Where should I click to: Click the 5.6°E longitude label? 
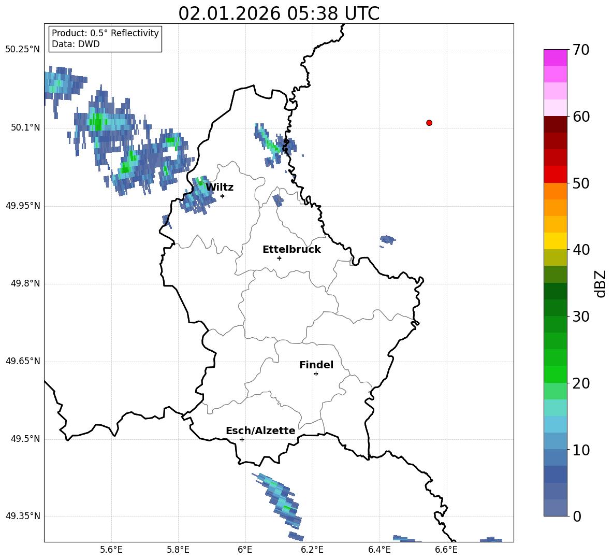click(111, 550)
